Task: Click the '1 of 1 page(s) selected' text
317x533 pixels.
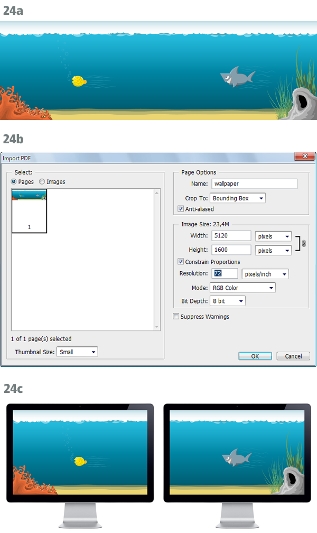Action: point(41,339)
